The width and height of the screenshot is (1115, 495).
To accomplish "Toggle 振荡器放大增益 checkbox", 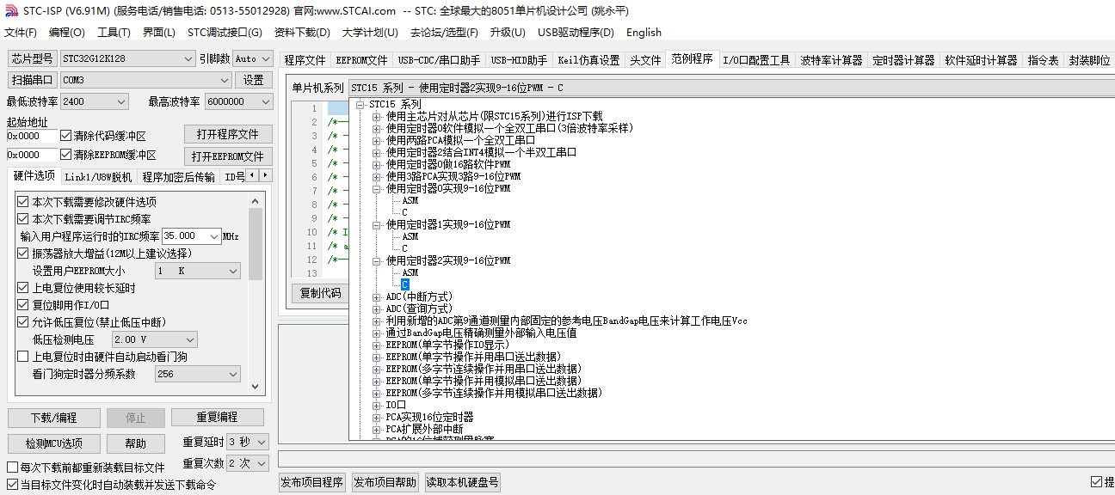I will coord(23,254).
